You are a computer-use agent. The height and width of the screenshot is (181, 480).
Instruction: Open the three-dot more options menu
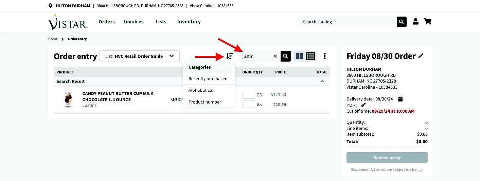pos(325,56)
